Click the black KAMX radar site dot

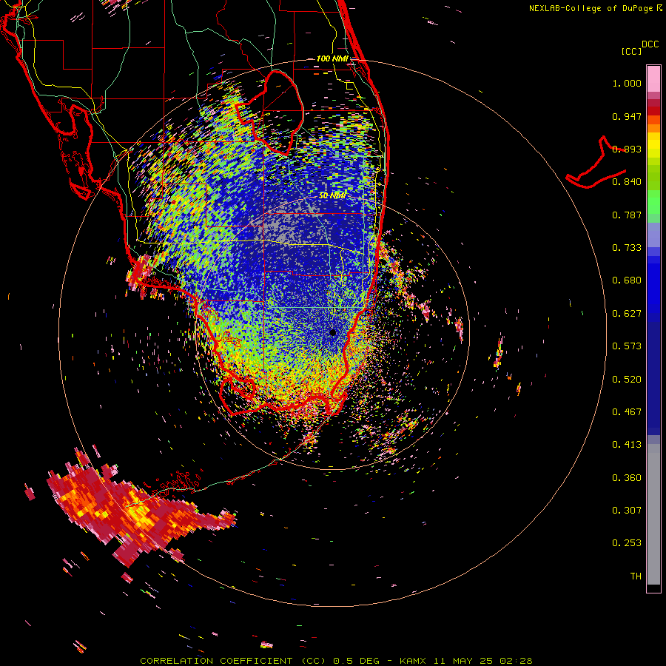click(x=333, y=332)
